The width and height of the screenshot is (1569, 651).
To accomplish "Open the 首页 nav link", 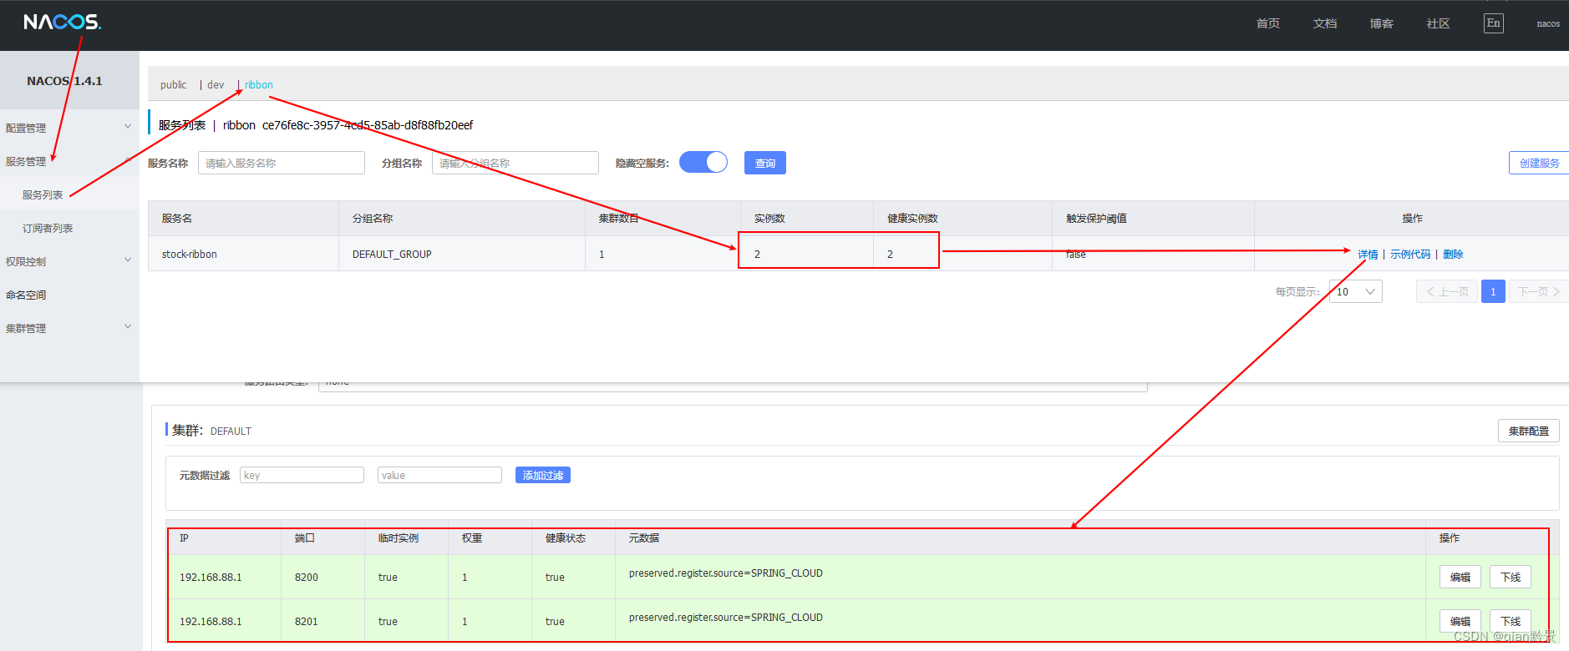I will [x=1267, y=23].
